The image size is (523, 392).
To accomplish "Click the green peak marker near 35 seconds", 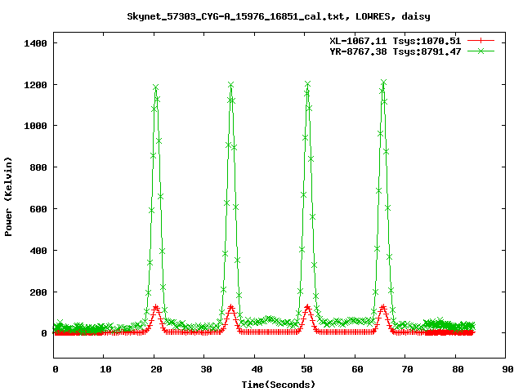I will pyautogui.click(x=230, y=85).
